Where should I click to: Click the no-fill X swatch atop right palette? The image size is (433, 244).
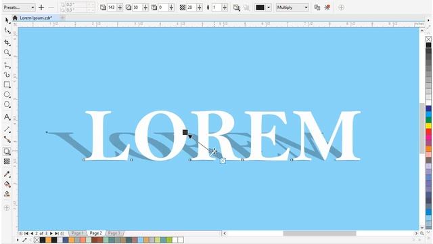tap(428, 39)
